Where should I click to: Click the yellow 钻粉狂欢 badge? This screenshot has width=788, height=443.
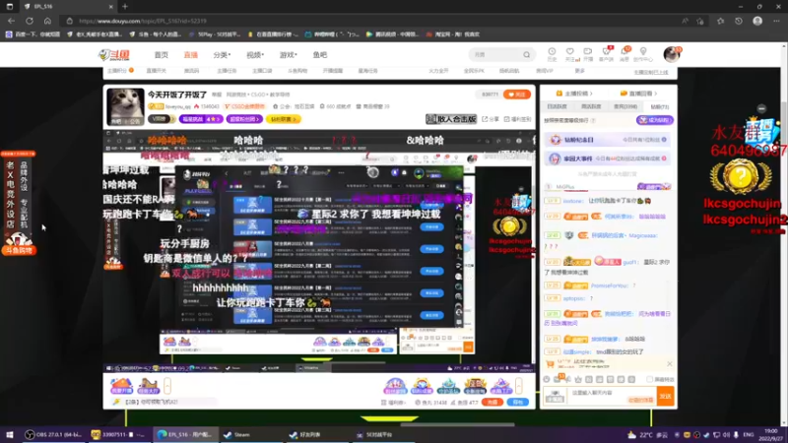284,119
